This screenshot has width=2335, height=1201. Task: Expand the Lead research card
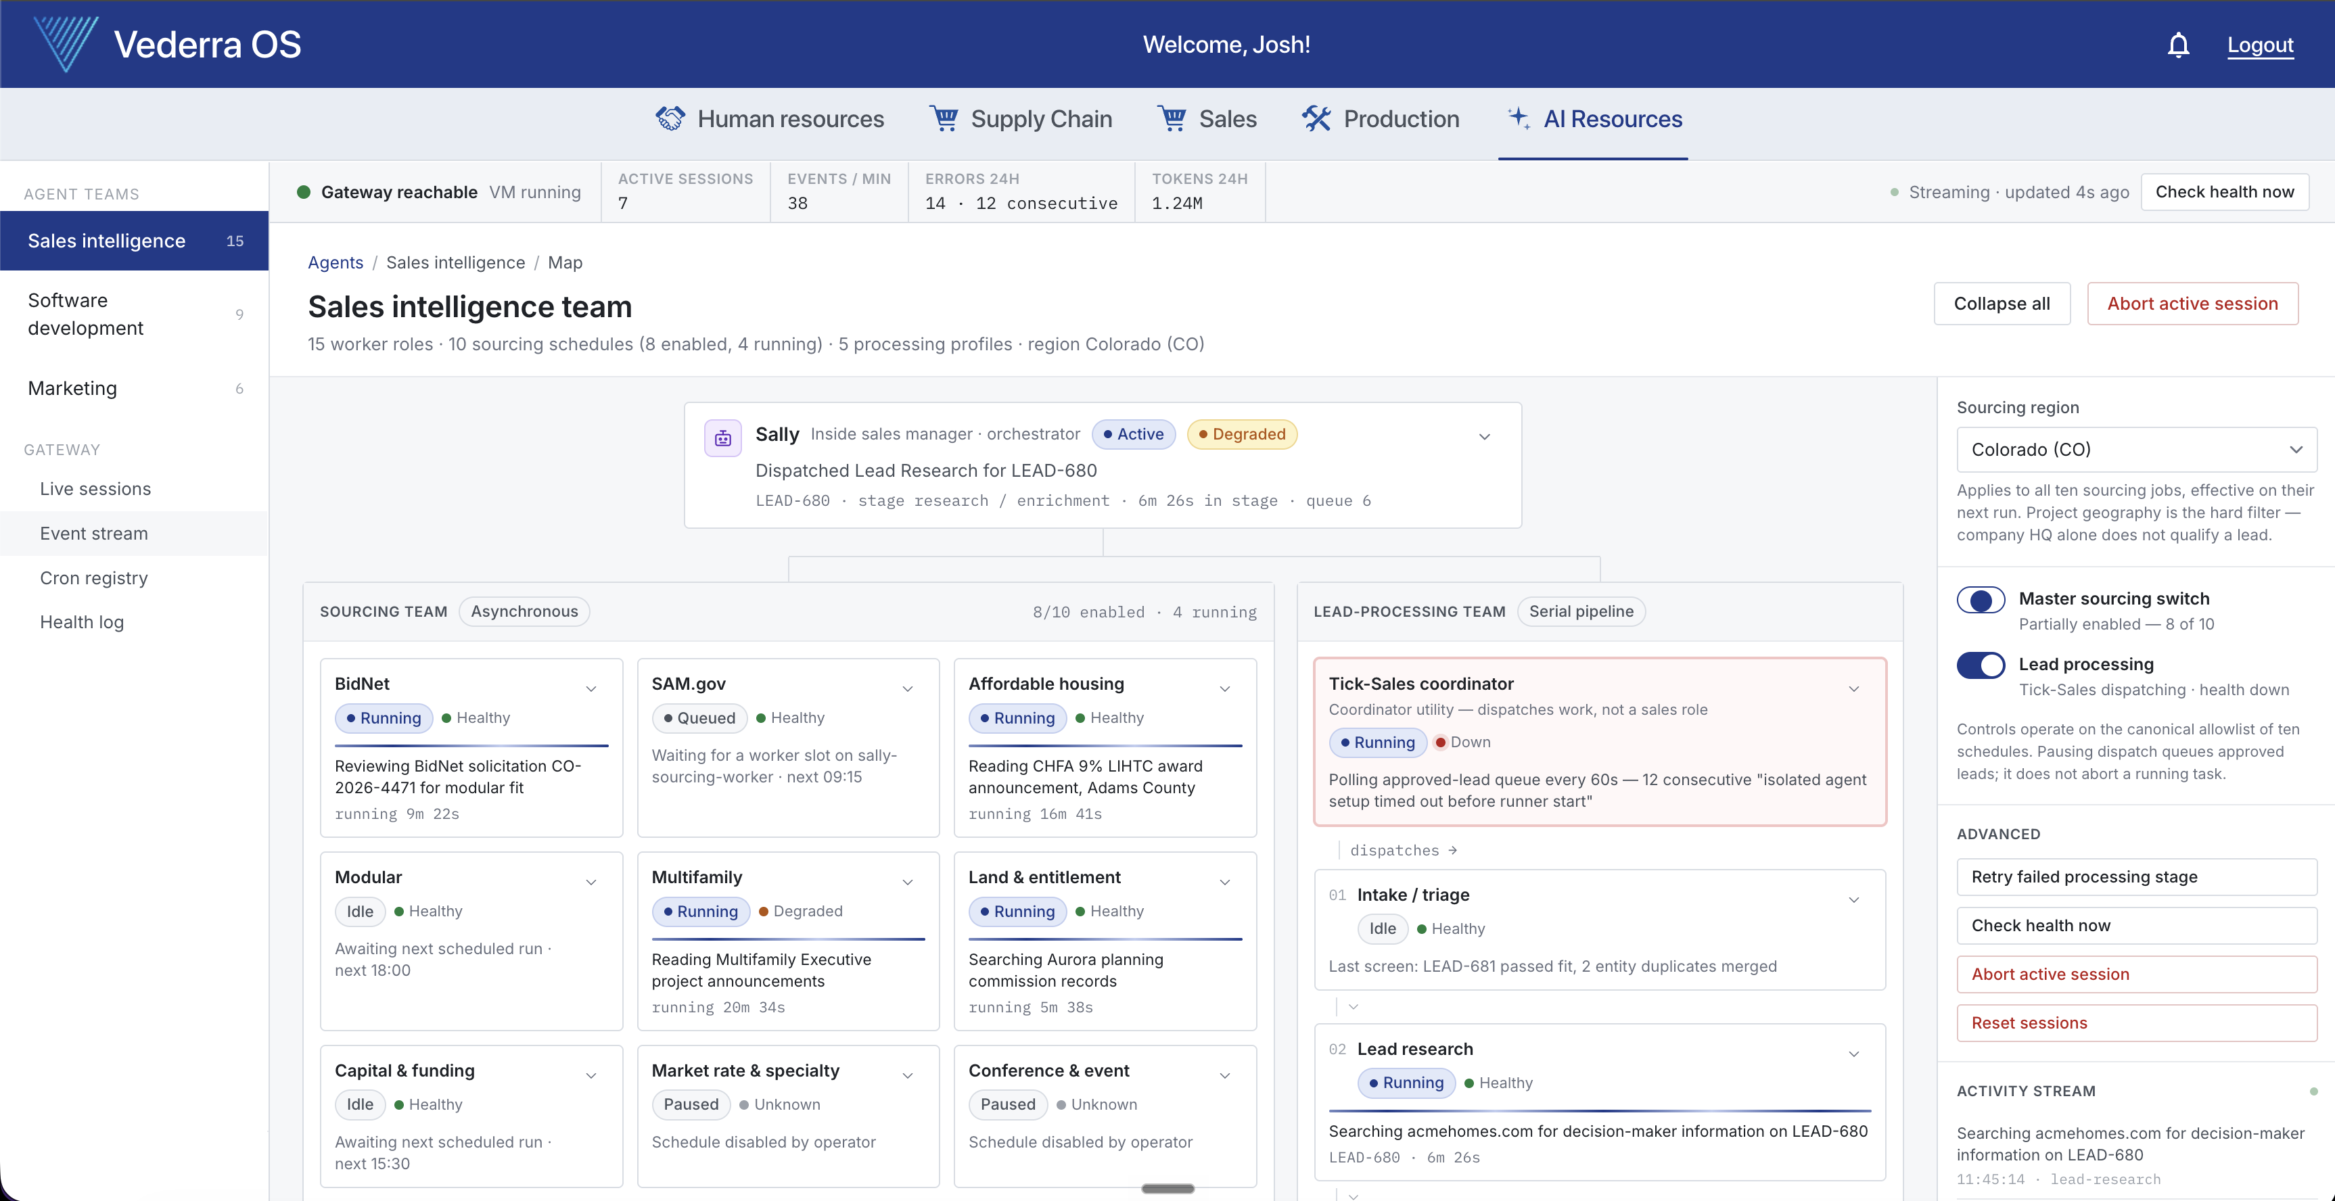(1853, 1054)
